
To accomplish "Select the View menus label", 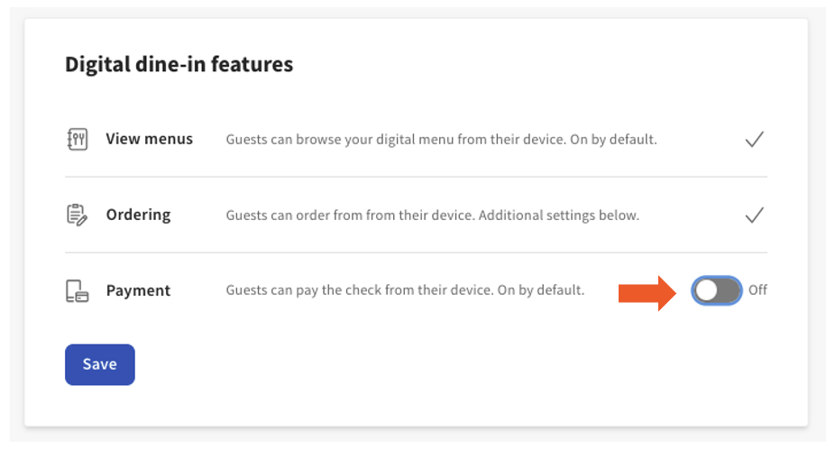I will 149,139.
